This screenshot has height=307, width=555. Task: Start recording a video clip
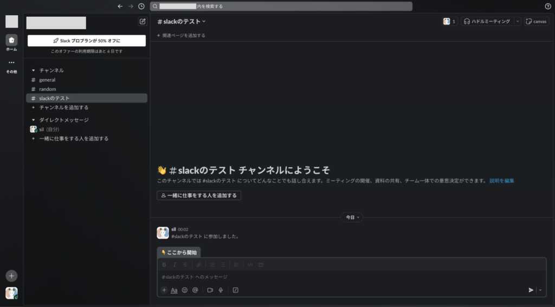(x=210, y=290)
